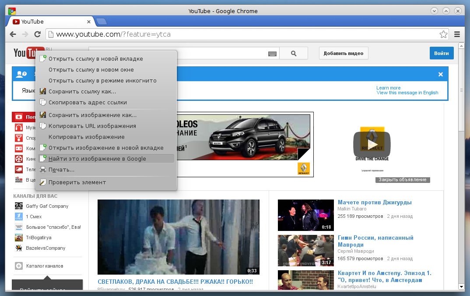
Task: Click the page reload icon
Action: click(x=38, y=34)
